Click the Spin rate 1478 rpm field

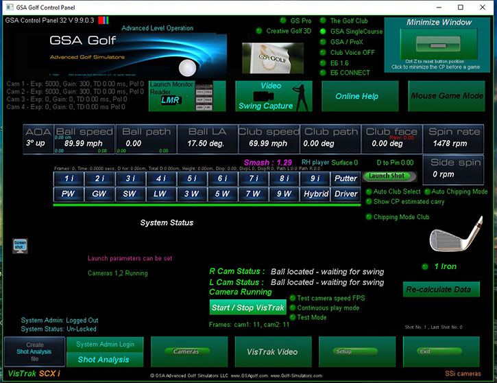[453, 139]
